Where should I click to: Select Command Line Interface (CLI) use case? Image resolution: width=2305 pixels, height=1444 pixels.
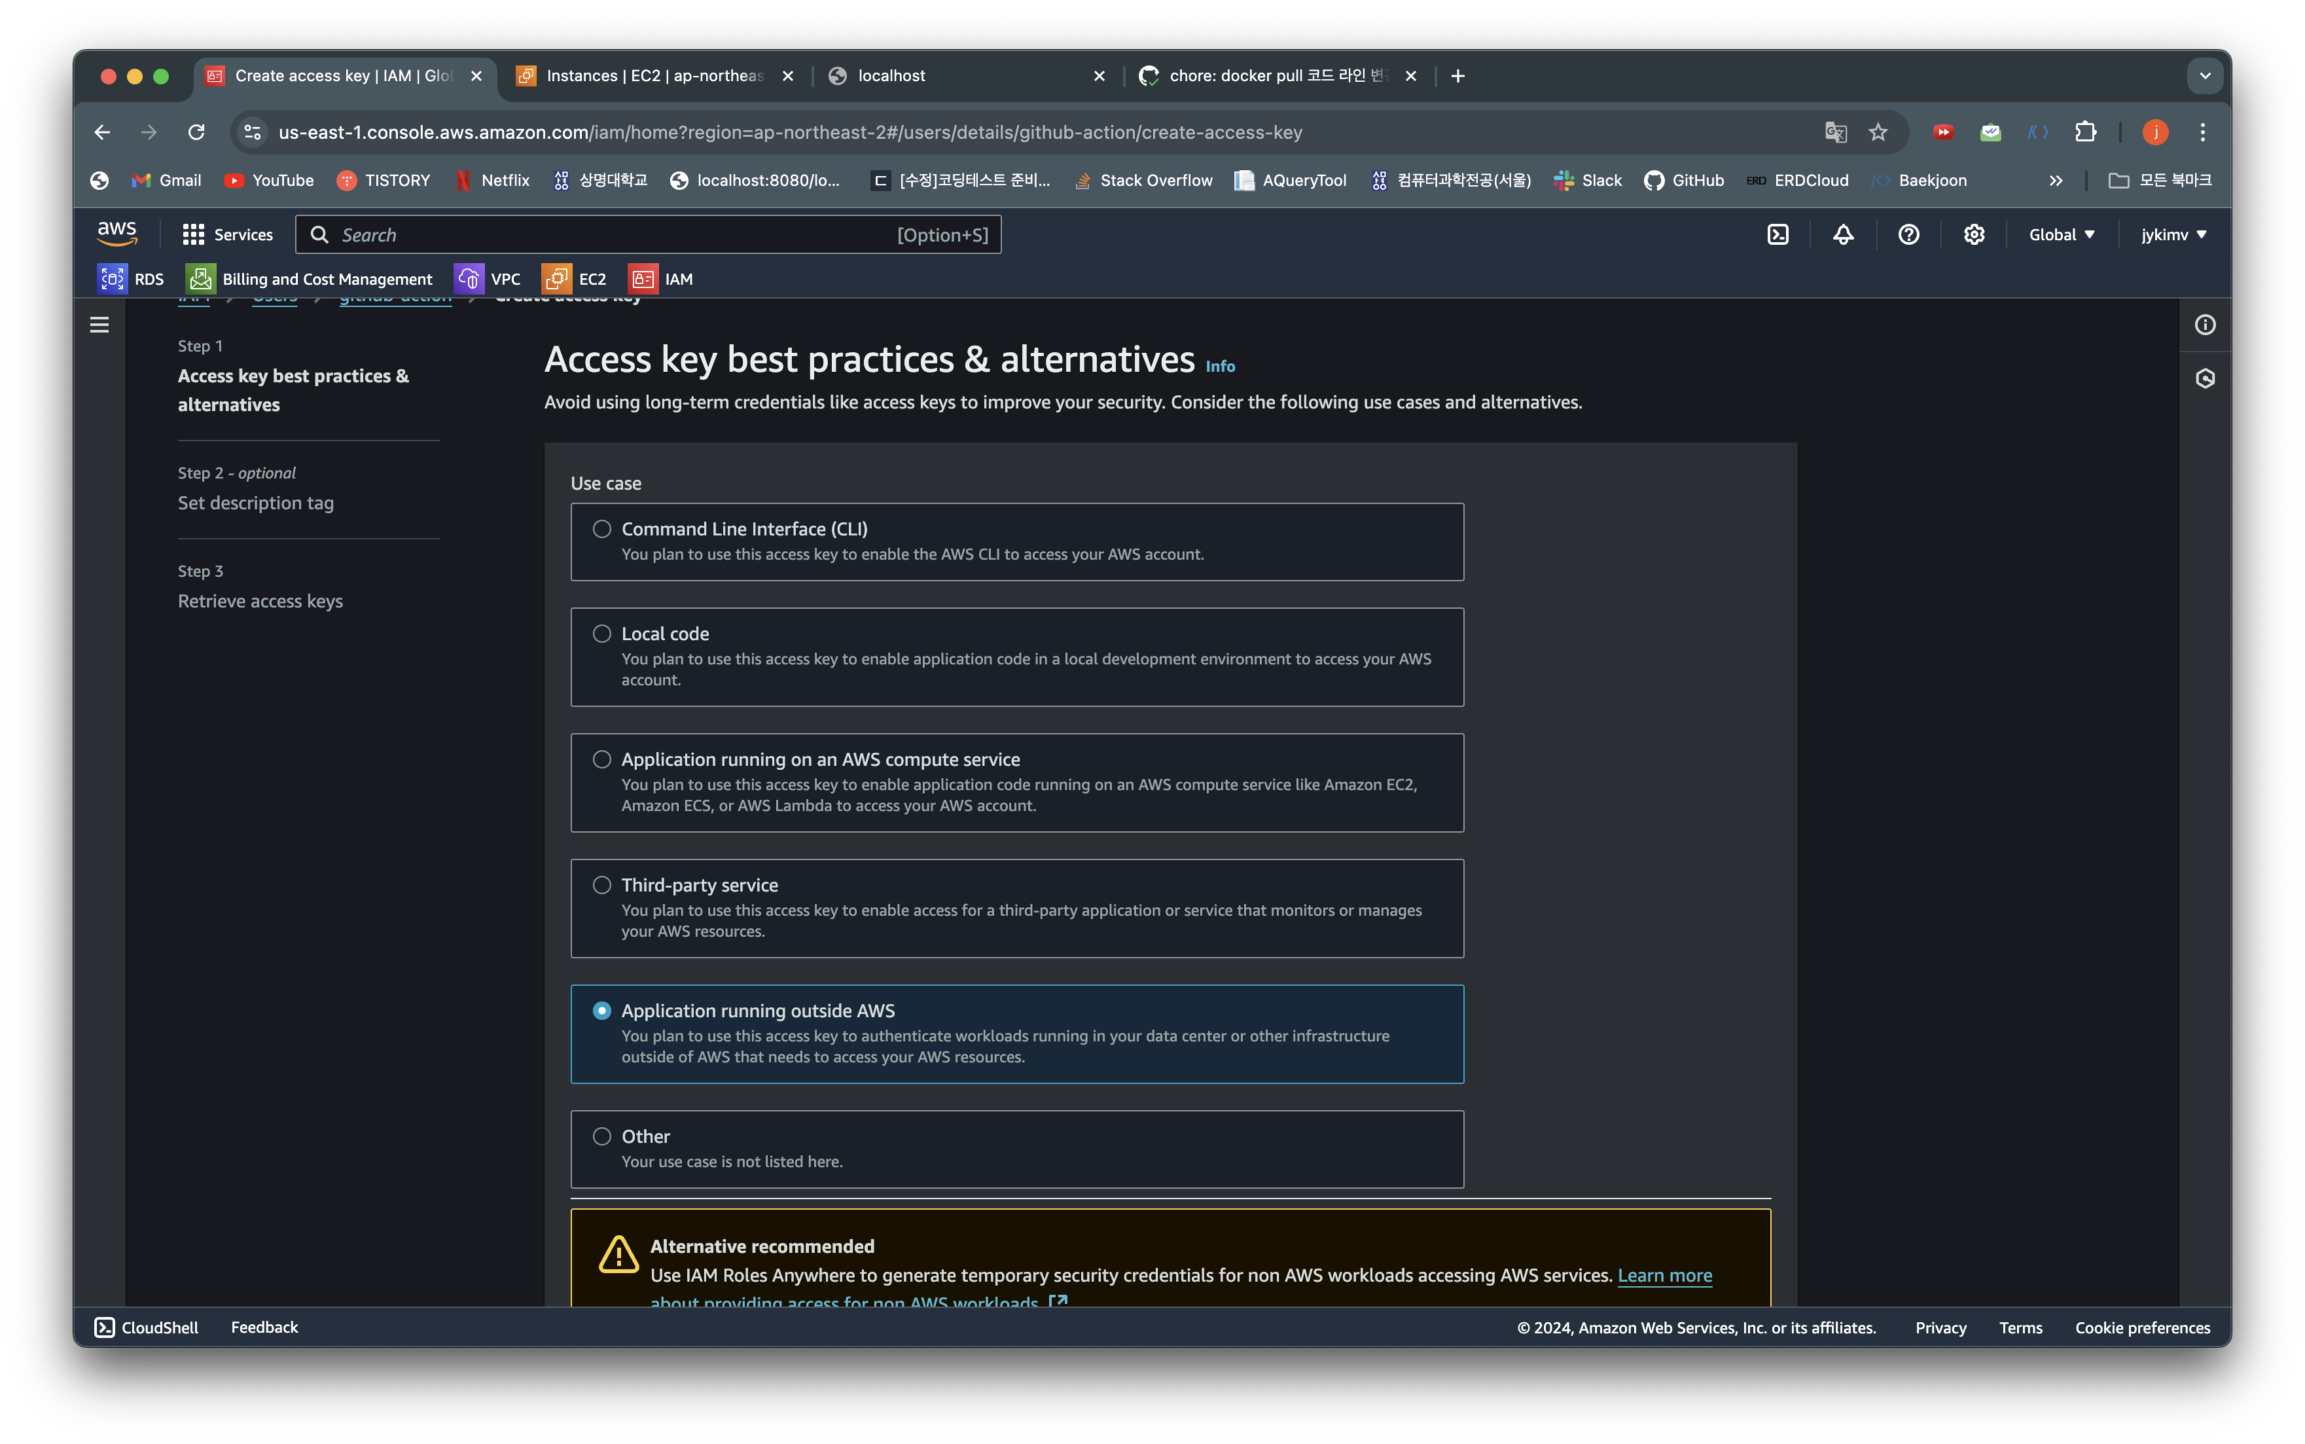[601, 529]
